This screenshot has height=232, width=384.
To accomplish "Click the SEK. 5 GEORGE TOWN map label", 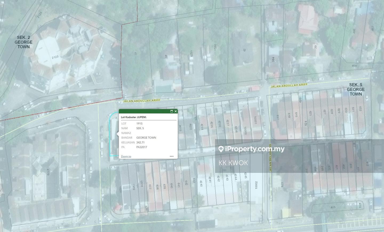I will click(356, 89).
